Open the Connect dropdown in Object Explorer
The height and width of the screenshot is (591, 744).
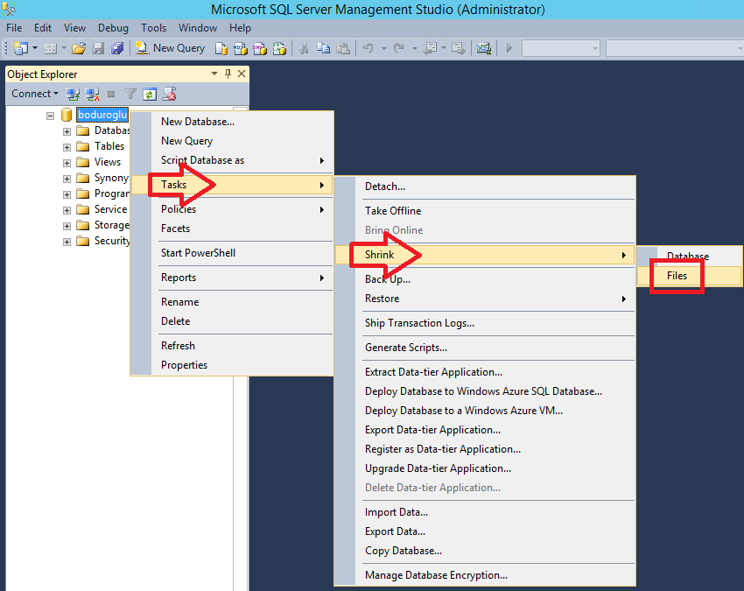[35, 94]
